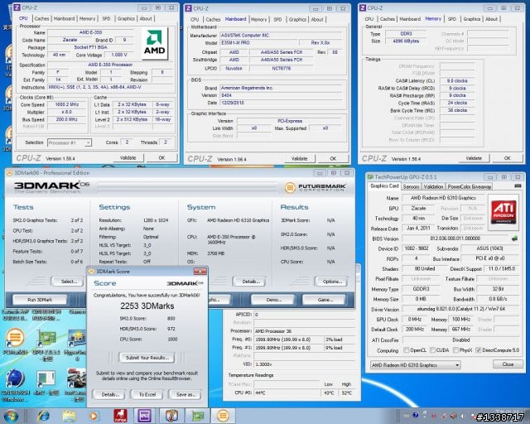Click the GPU-Z BIOS Version field
The height and width of the screenshot is (424, 530).
455,238
